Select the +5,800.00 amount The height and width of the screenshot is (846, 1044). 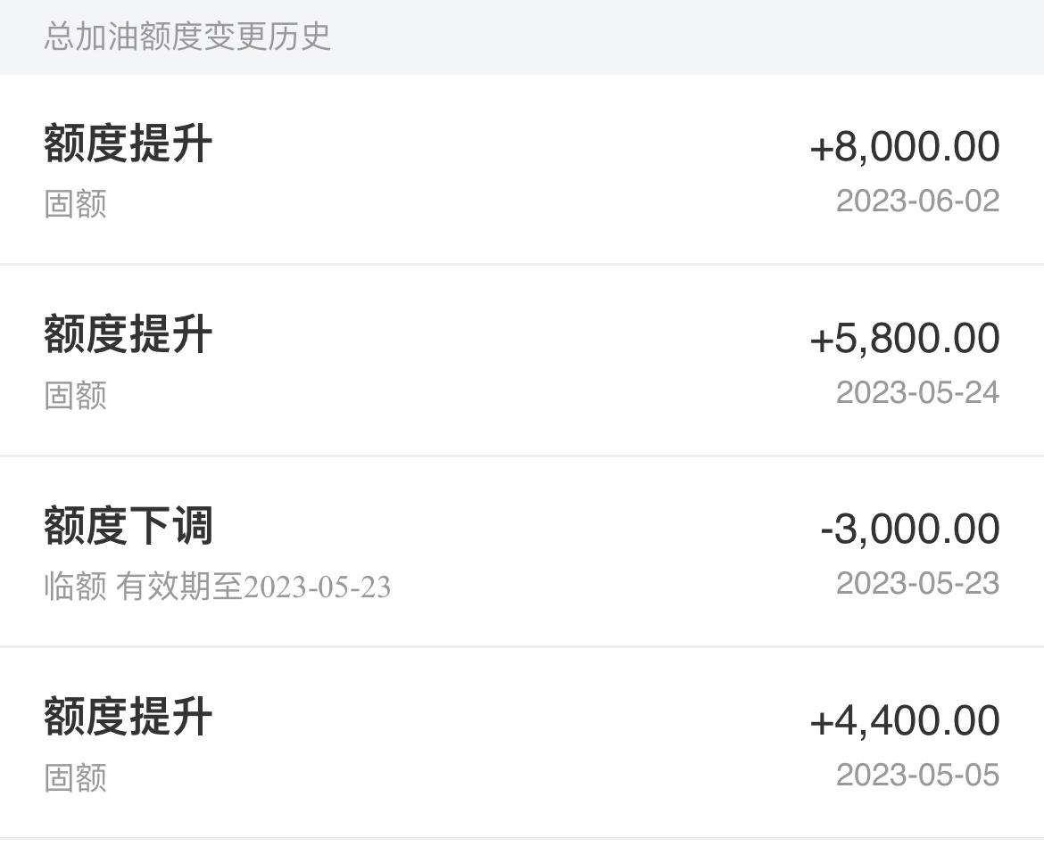[x=904, y=338]
